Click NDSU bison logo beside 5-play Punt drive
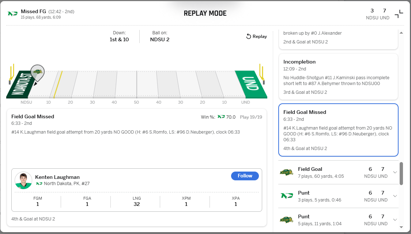411x234 pixels. point(286,220)
